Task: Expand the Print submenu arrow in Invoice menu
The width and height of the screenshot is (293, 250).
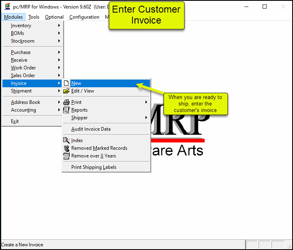Action: tap(146, 102)
